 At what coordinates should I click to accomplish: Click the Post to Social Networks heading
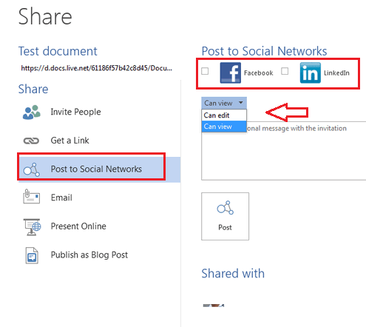click(x=264, y=51)
